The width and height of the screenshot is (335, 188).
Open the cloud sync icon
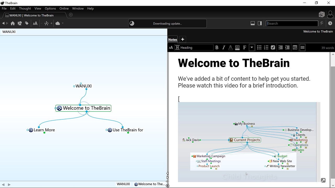click(58, 23)
